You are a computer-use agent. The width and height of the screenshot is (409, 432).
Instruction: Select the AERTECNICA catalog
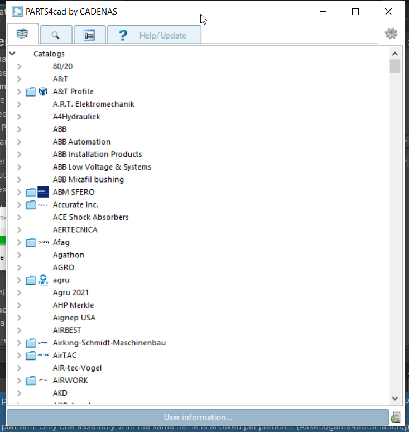(x=75, y=230)
